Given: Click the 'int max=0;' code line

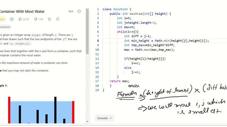Looking at the screenshot, I should coord(126,27).
